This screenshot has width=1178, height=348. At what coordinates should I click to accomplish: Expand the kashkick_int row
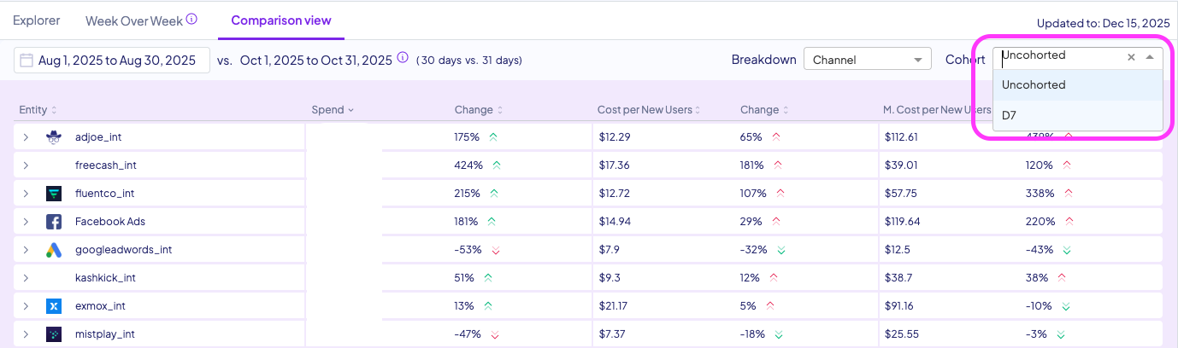[26, 278]
